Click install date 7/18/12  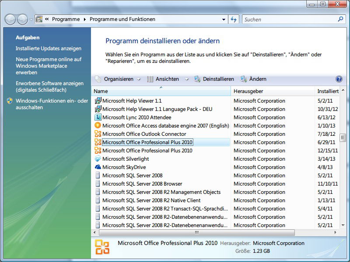click(x=326, y=134)
